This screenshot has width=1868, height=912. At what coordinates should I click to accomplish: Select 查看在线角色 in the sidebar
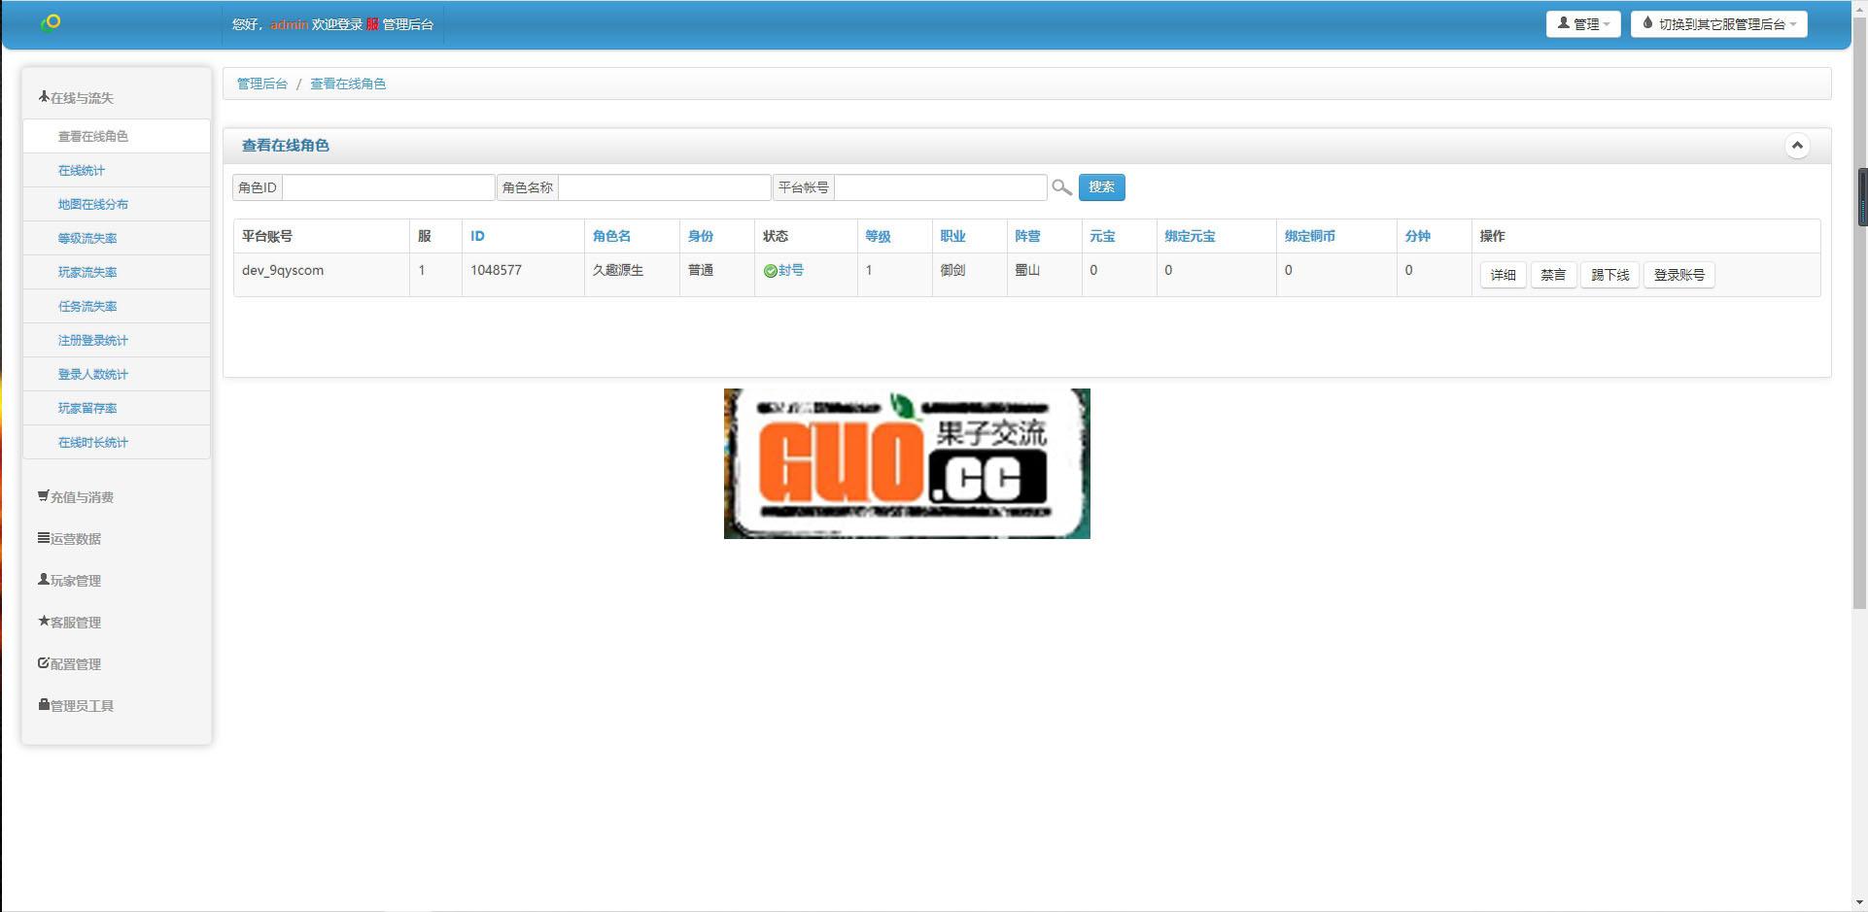point(117,136)
